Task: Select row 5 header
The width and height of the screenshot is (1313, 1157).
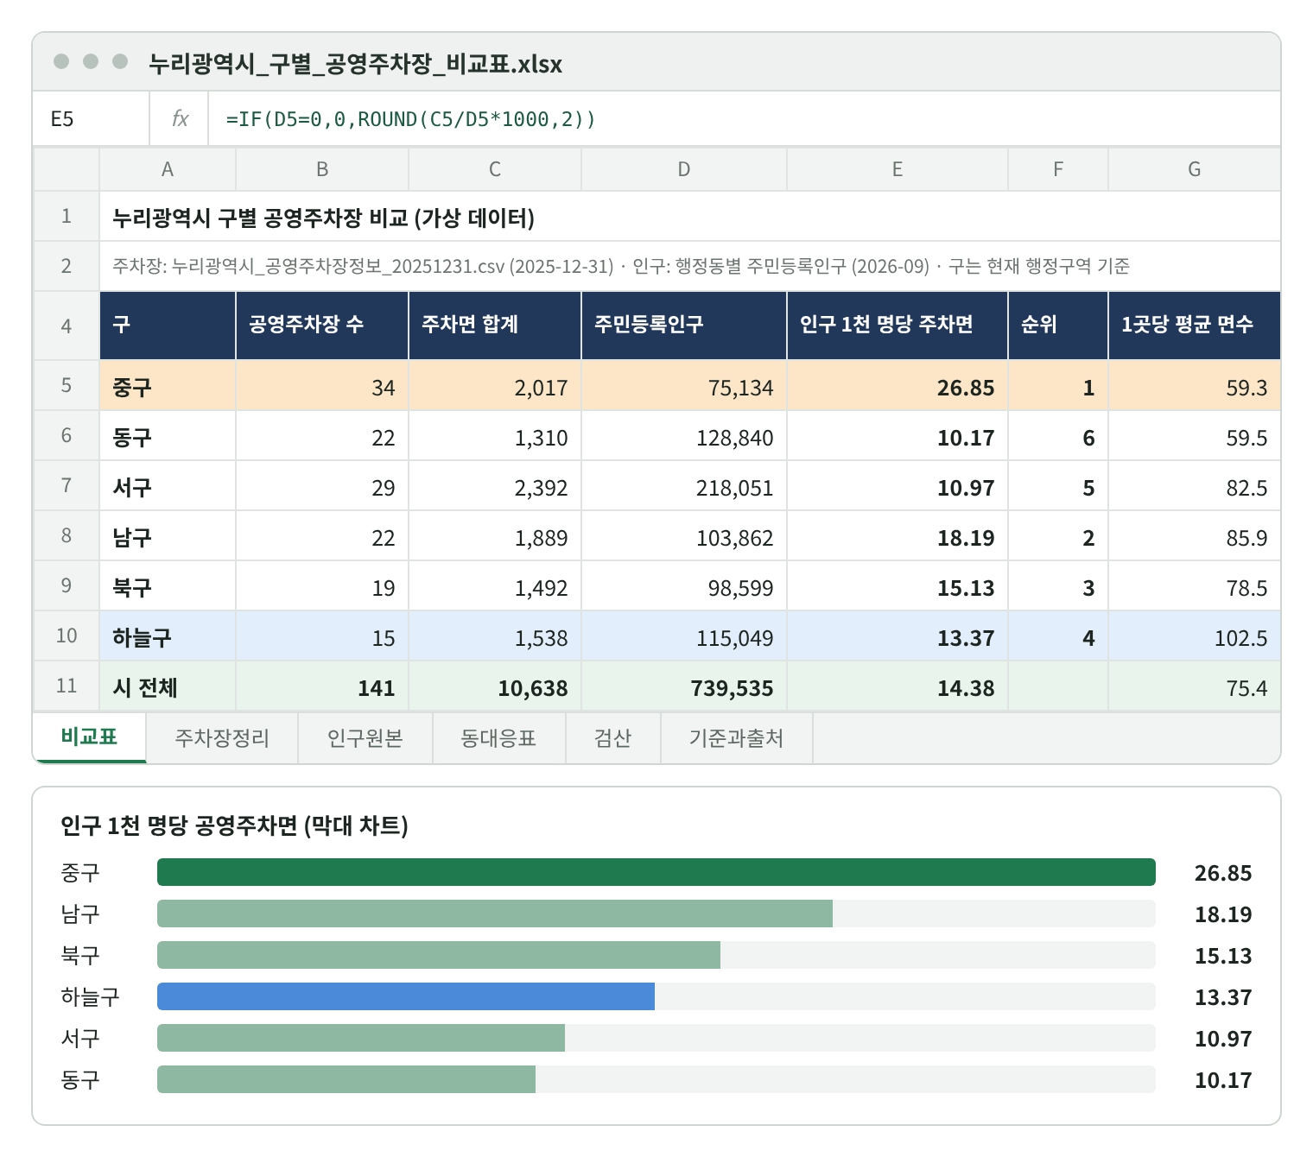Action: tap(67, 385)
